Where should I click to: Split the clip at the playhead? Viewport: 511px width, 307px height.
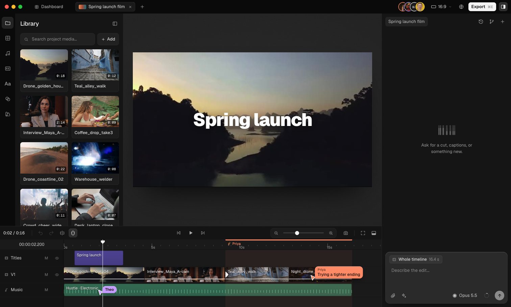[62, 233]
